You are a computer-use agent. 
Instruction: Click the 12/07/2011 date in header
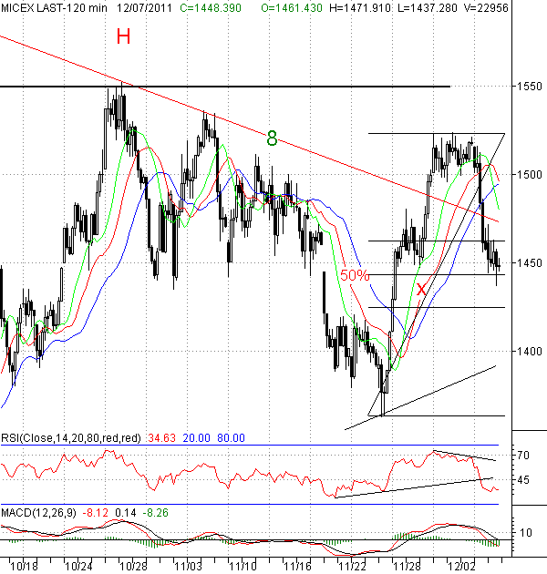pyautogui.click(x=144, y=7)
